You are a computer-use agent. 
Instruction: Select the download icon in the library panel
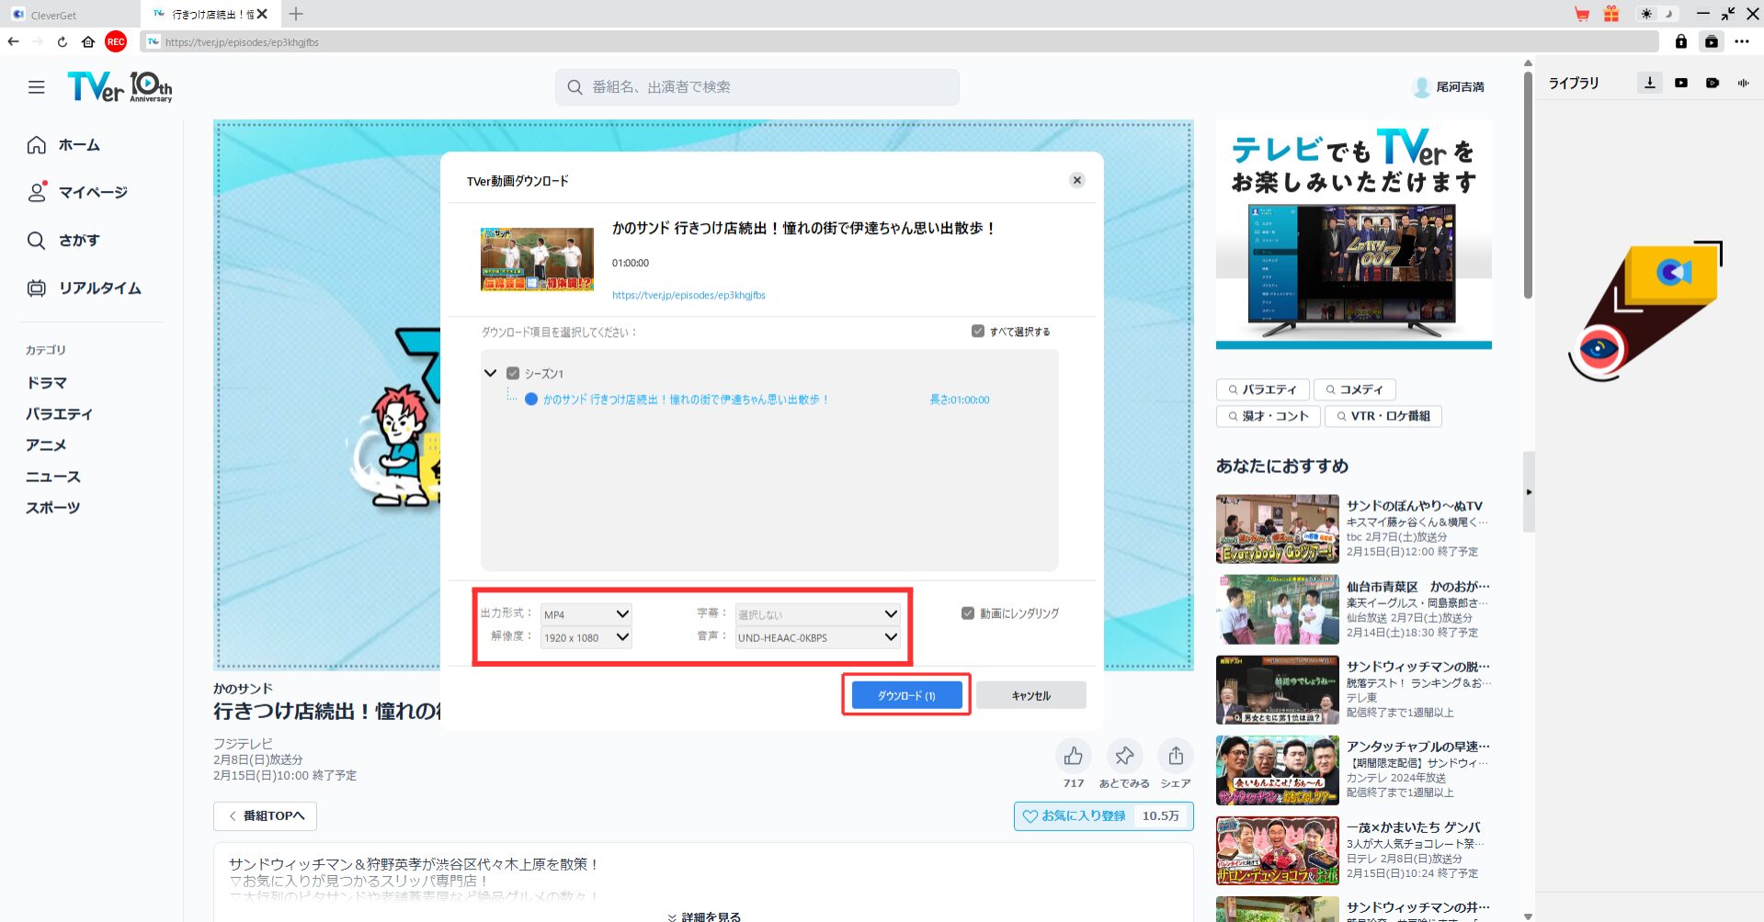point(1649,82)
